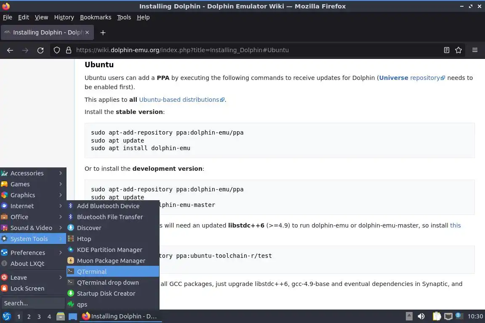Click the URL address bar
The image size is (485, 323).
257,50
